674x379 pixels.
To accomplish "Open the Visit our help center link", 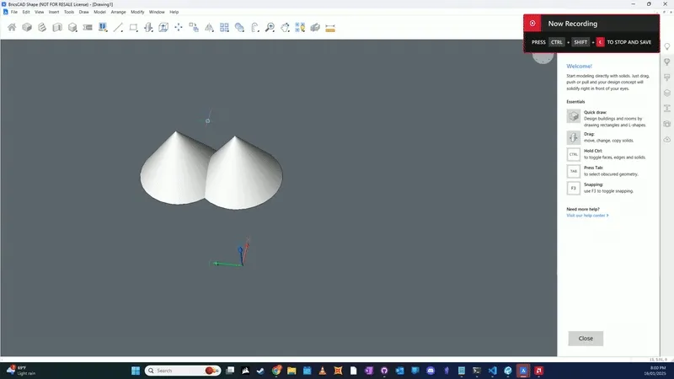I will pyautogui.click(x=587, y=216).
